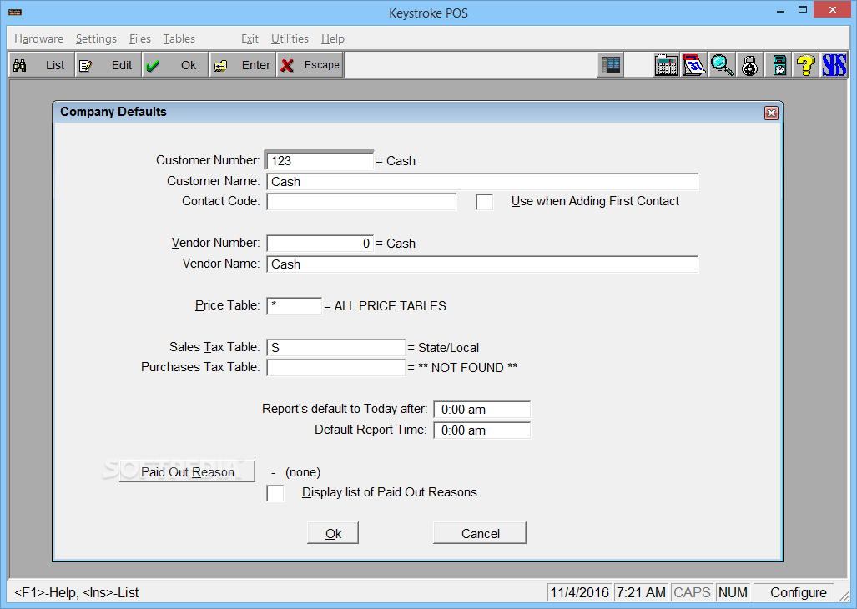Open the calendar icon
The height and width of the screenshot is (609, 857).
(x=694, y=65)
